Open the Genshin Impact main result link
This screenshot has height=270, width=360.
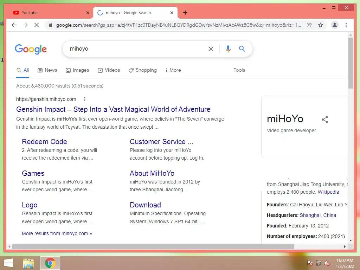pos(113,110)
